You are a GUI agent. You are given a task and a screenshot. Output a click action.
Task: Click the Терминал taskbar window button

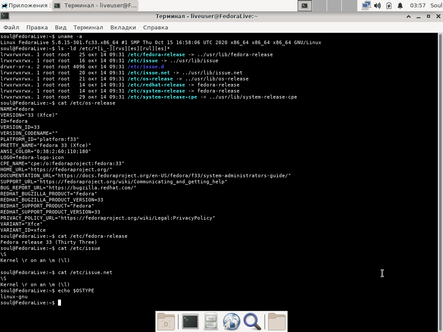pyautogui.click(x=95, y=5)
